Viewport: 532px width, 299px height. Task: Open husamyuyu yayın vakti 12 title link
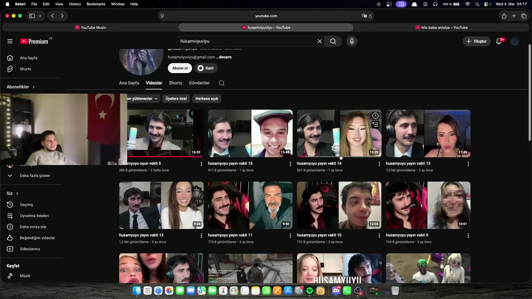[x=141, y=235]
